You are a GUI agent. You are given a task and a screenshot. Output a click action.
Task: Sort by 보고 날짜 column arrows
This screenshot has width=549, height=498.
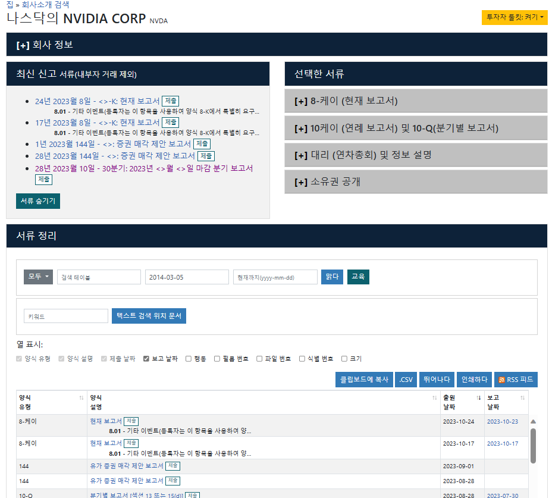tap(522, 398)
